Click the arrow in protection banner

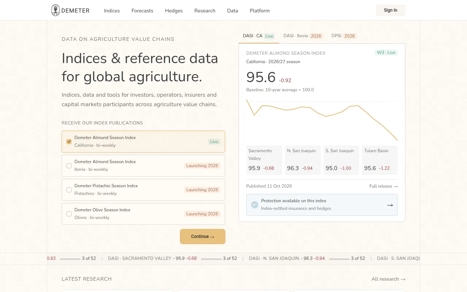(x=390, y=205)
